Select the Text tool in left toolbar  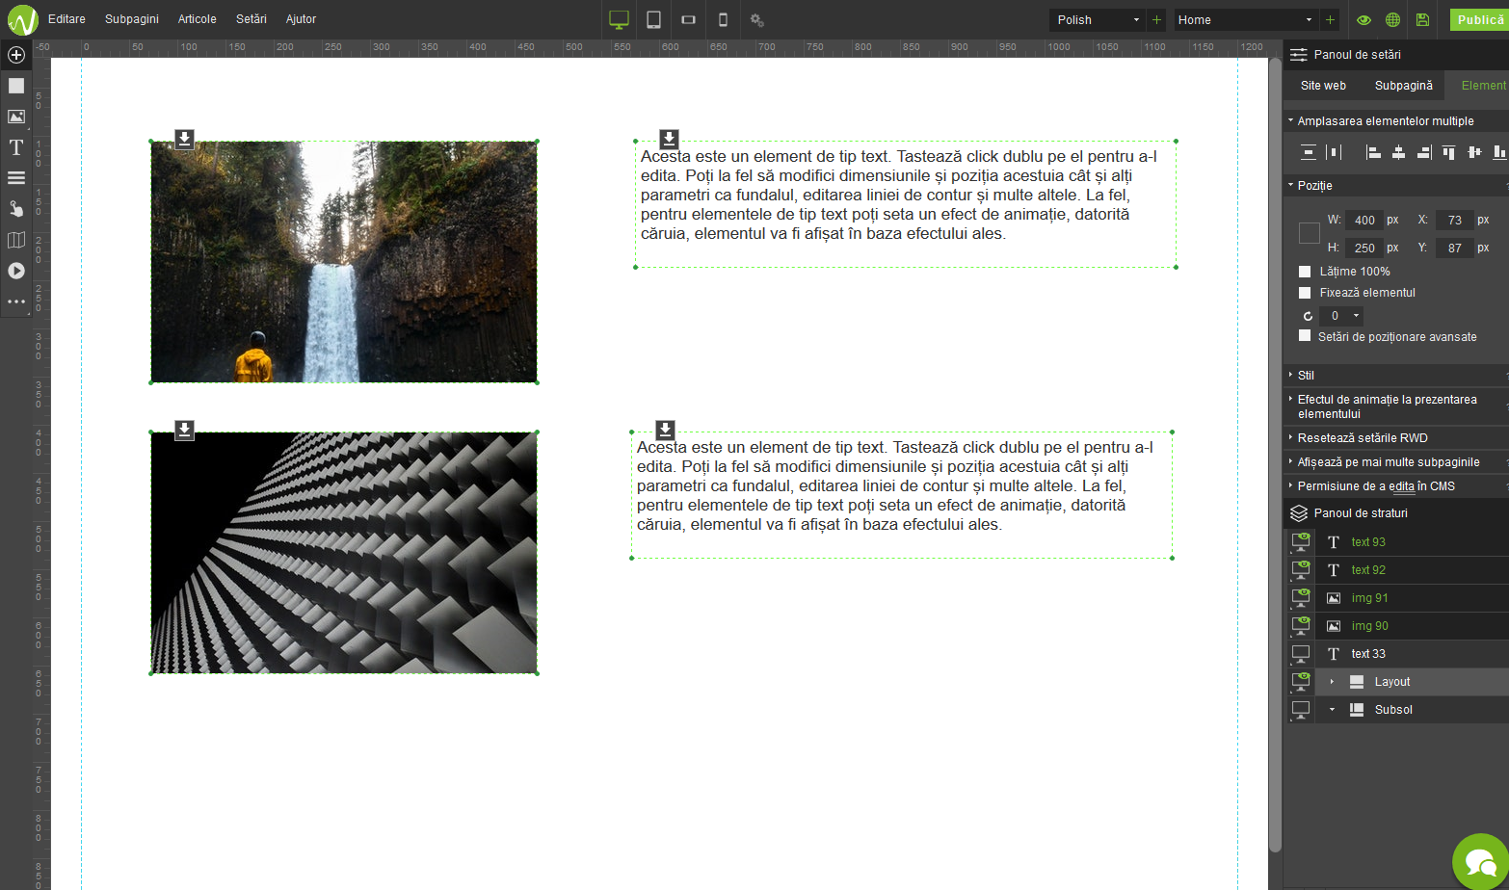click(16, 147)
